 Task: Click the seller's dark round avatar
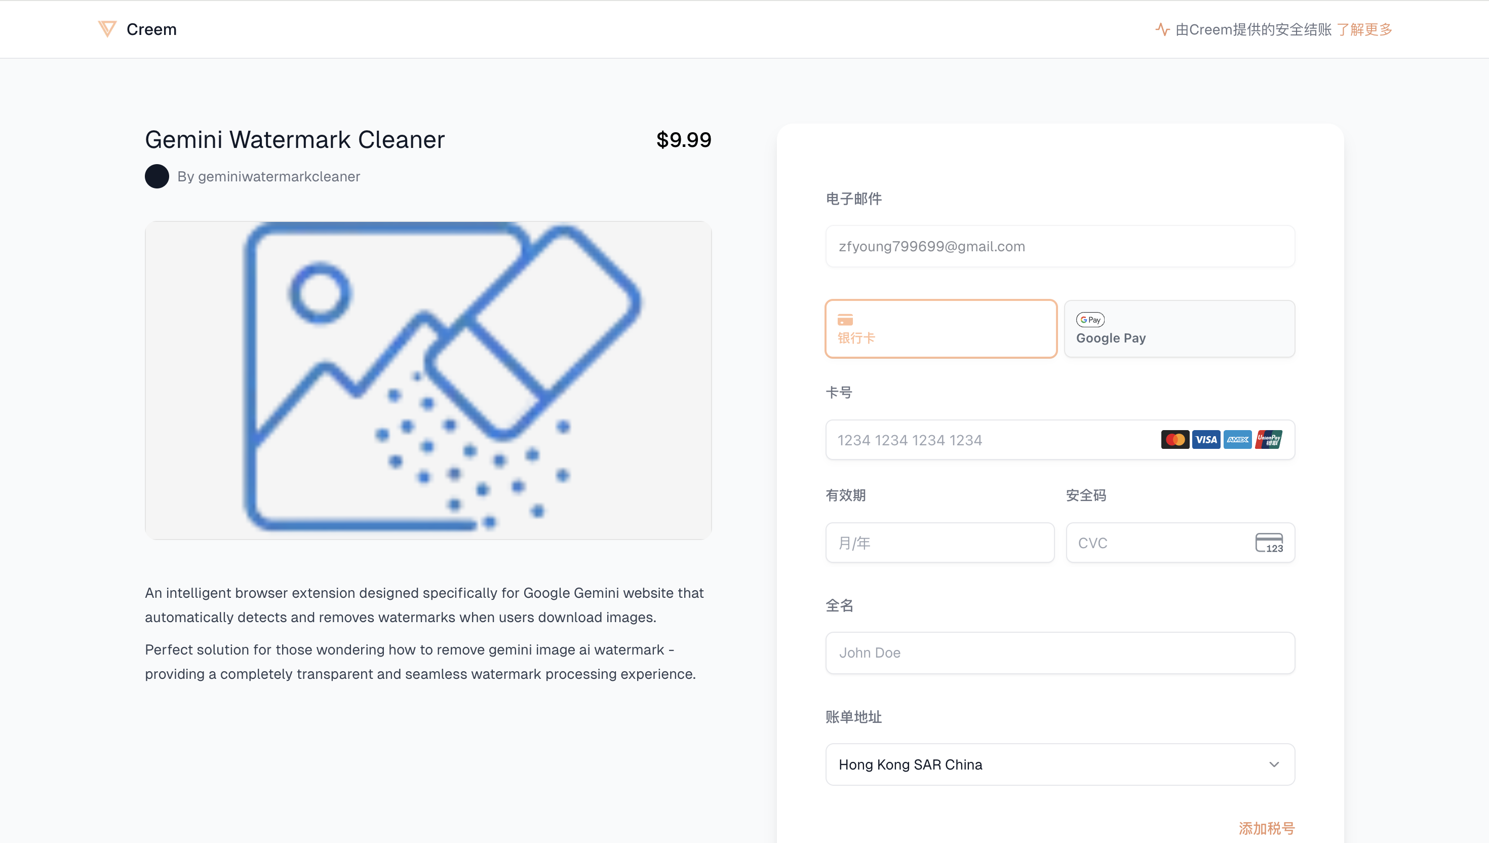(x=157, y=177)
